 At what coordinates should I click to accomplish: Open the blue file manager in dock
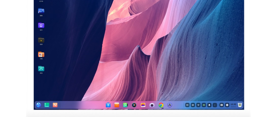[108, 105]
